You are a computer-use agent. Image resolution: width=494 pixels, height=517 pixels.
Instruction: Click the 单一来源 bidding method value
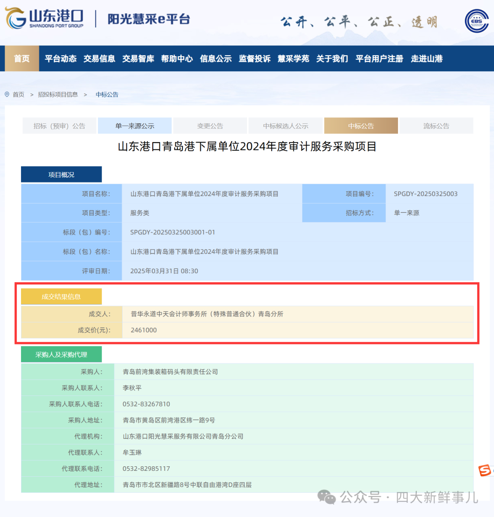pyautogui.click(x=407, y=213)
